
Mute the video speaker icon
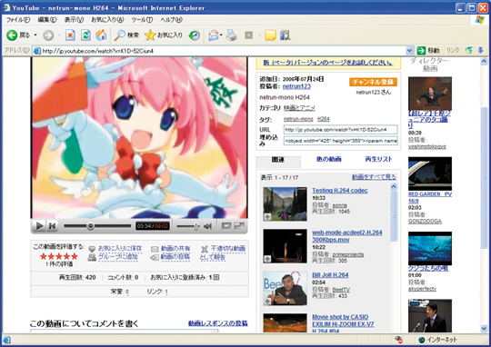click(207, 226)
